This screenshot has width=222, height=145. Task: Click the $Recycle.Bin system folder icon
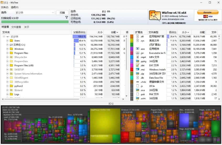click(x=11, y=57)
